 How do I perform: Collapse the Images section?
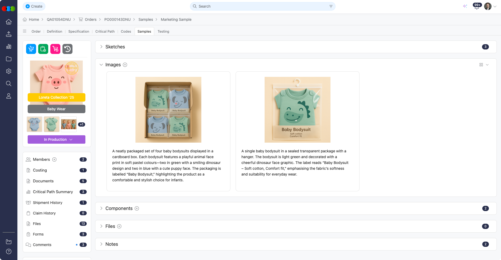101,64
